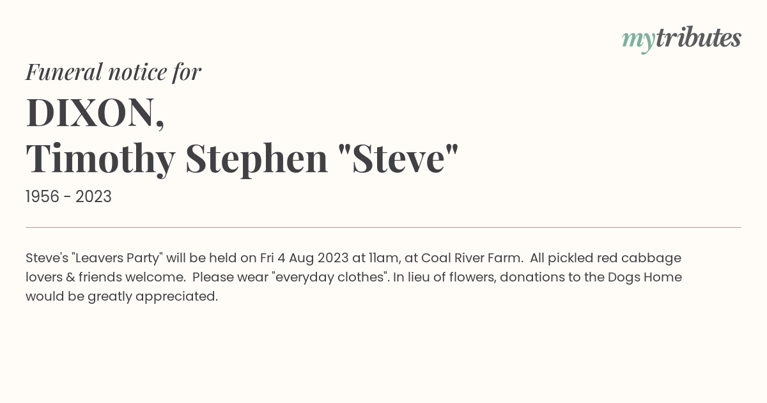Click the middle name Stephen

click(257, 159)
